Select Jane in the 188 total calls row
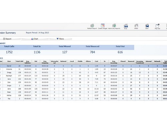The image size is (167, 125). [x=9, y=89]
